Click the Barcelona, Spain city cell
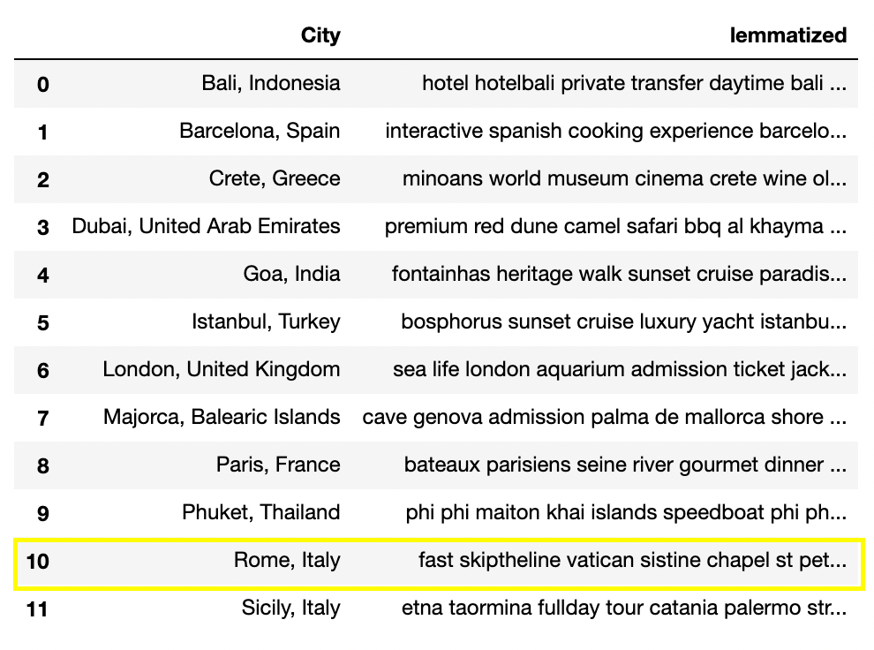Viewport: 874px width, 650px height. click(x=260, y=131)
